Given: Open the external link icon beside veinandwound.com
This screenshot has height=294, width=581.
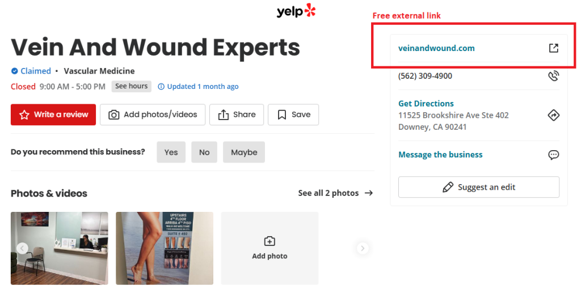Looking at the screenshot, I should click(x=554, y=48).
